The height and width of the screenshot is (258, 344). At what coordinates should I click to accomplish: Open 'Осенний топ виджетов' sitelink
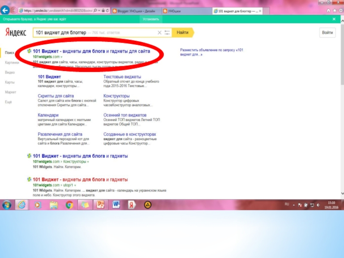125,115
